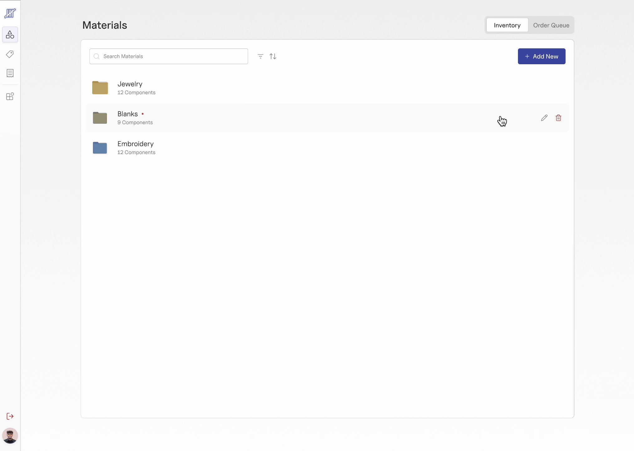The height and width of the screenshot is (451, 634).
Task: Click the app logo in the sidebar
Action: coord(10,13)
